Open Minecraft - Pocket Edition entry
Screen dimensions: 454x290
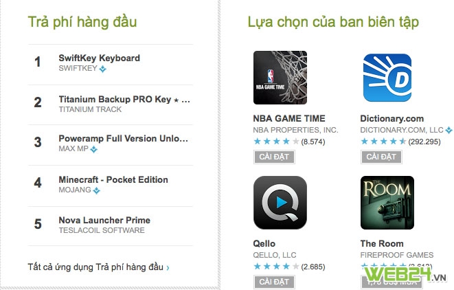click(x=113, y=179)
